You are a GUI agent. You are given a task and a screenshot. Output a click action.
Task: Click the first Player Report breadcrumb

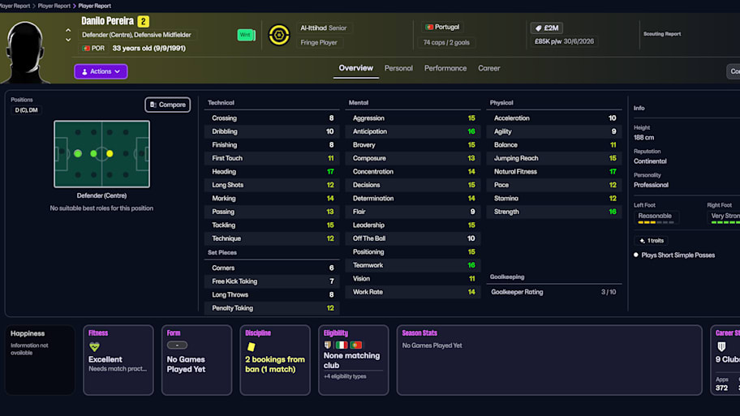[x=15, y=6]
